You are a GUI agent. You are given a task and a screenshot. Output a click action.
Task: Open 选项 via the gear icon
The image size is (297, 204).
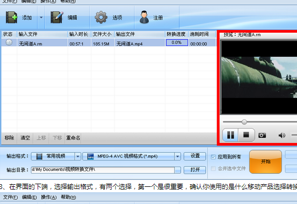coord(101,17)
